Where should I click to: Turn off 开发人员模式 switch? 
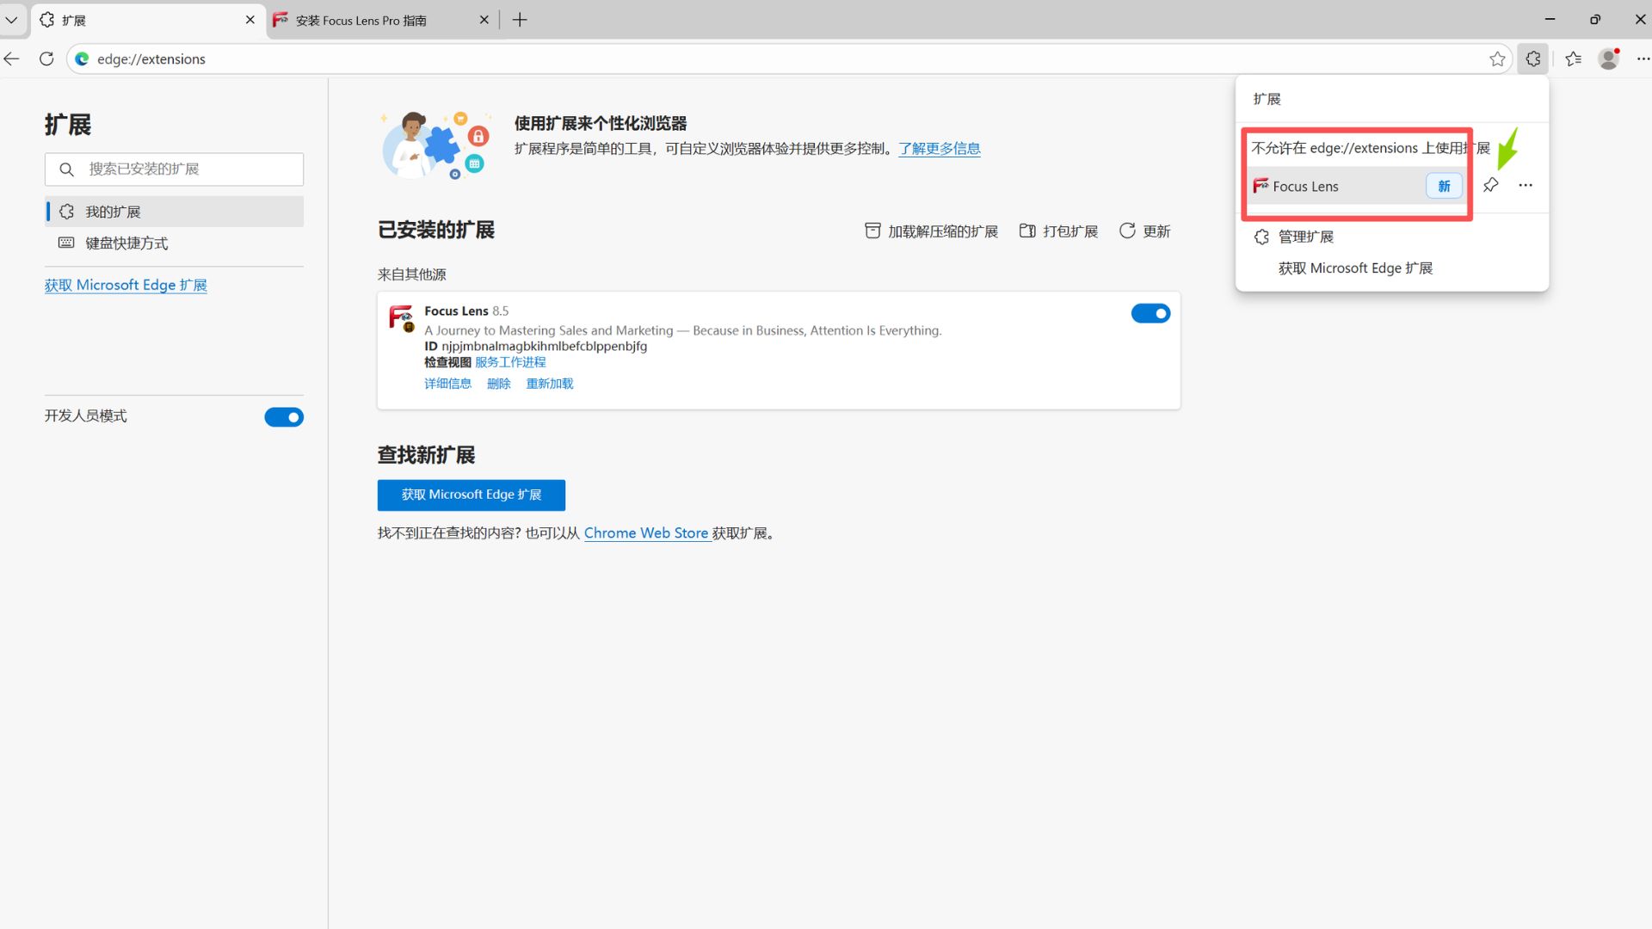coord(284,416)
